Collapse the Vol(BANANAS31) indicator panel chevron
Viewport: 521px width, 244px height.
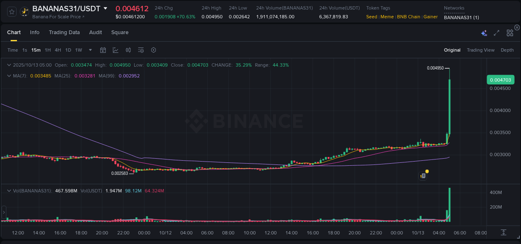9,190
